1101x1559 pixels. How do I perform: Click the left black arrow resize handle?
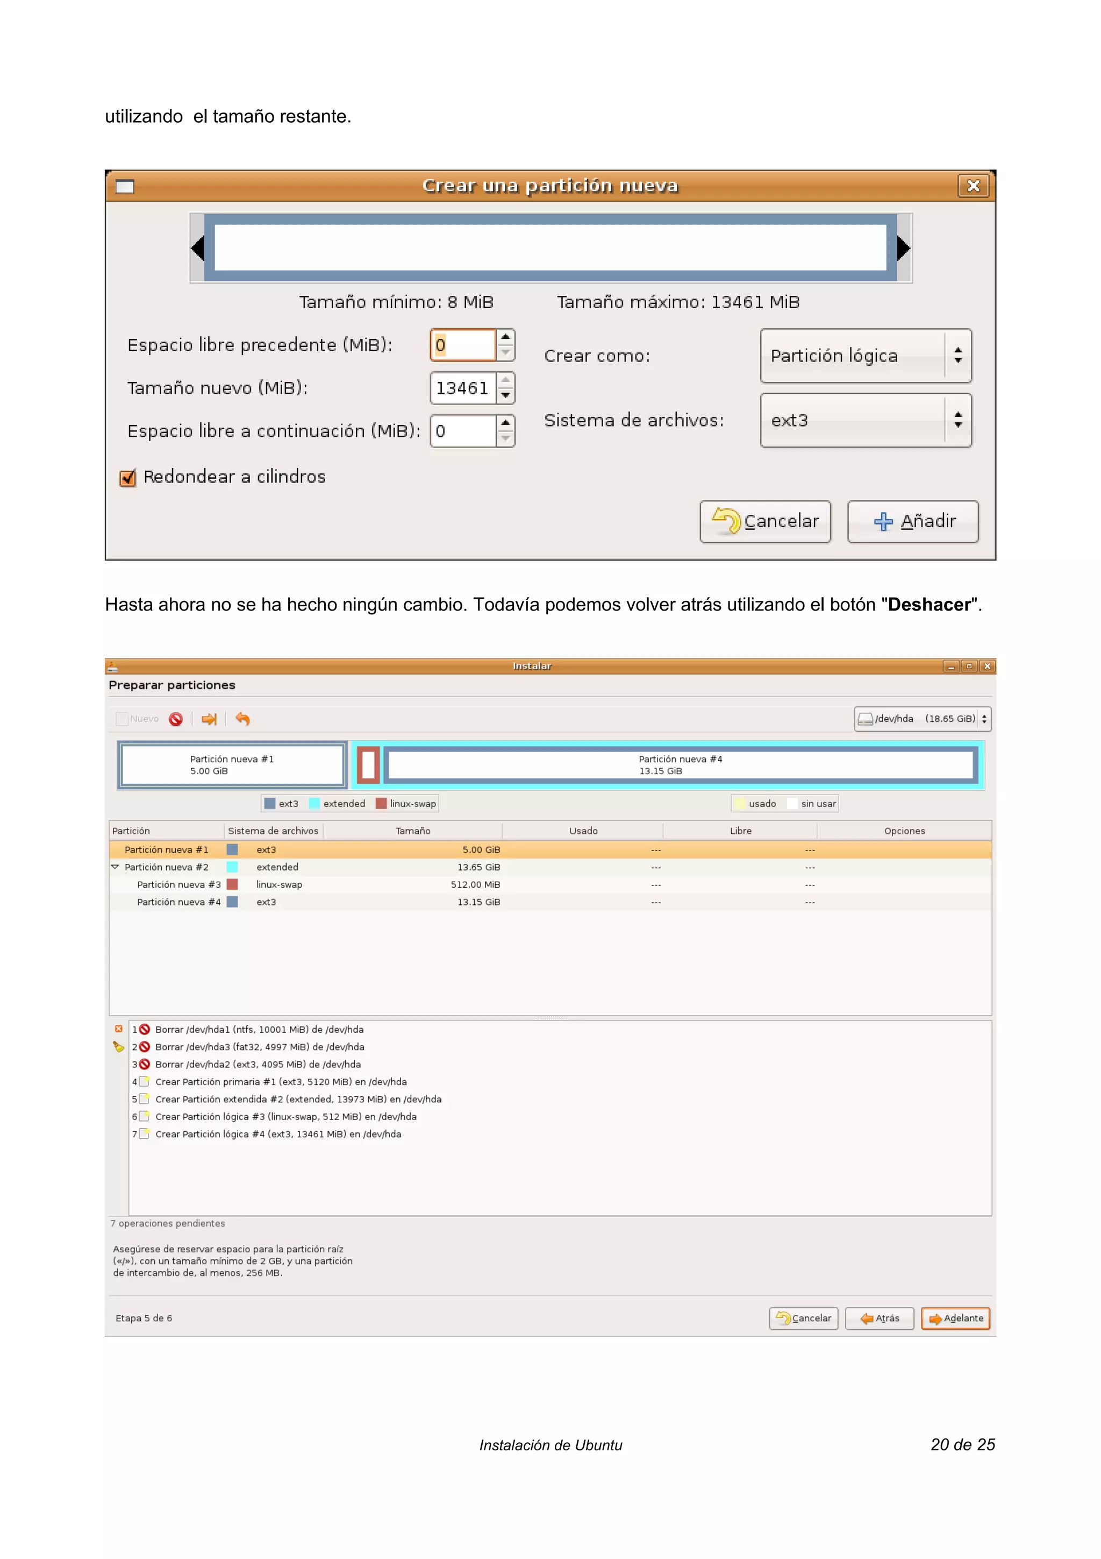(x=197, y=248)
